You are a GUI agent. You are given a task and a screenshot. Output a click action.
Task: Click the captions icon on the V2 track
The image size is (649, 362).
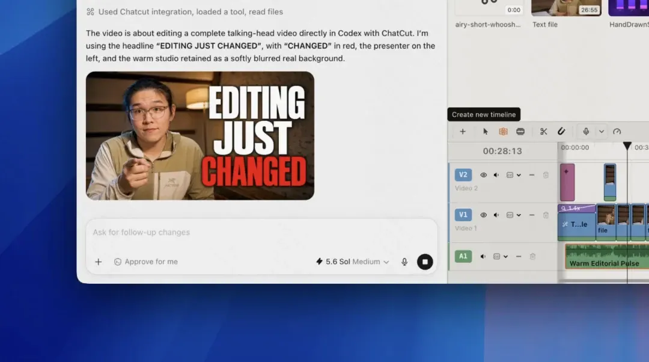pyautogui.click(x=510, y=175)
